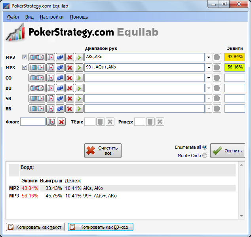Open hand range selector for SB

pos(37,99)
